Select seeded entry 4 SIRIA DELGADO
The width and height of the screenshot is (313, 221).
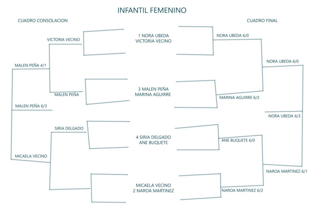pos(153,137)
